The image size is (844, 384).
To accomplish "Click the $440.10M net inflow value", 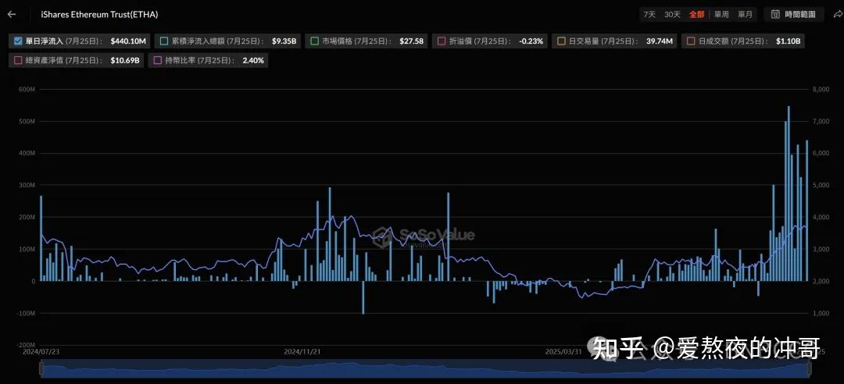I will pyautogui.click(x=128, y=41).
